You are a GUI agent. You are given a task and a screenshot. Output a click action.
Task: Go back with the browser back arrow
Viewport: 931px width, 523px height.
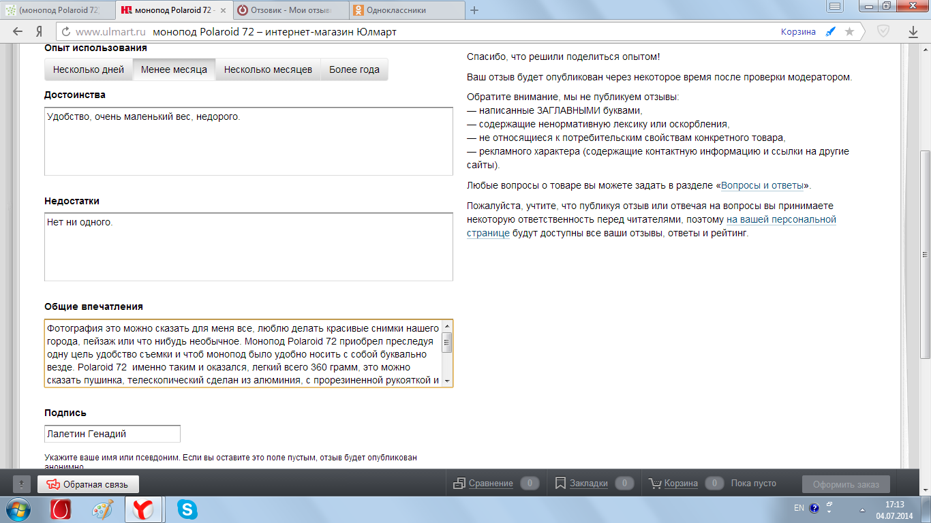[17, 32]
